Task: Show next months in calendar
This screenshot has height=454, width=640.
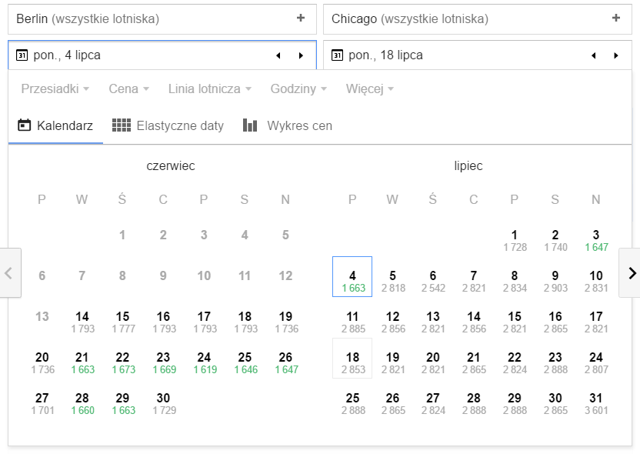Action: [630, 272]
